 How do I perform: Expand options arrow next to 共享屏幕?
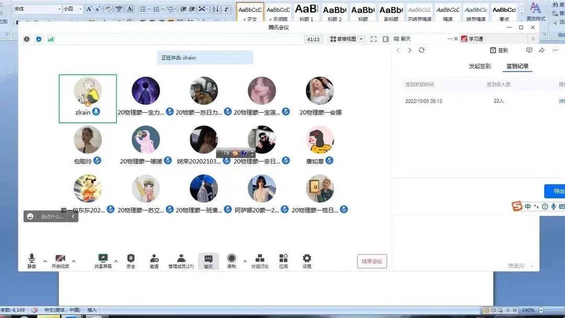click(116, 261)
